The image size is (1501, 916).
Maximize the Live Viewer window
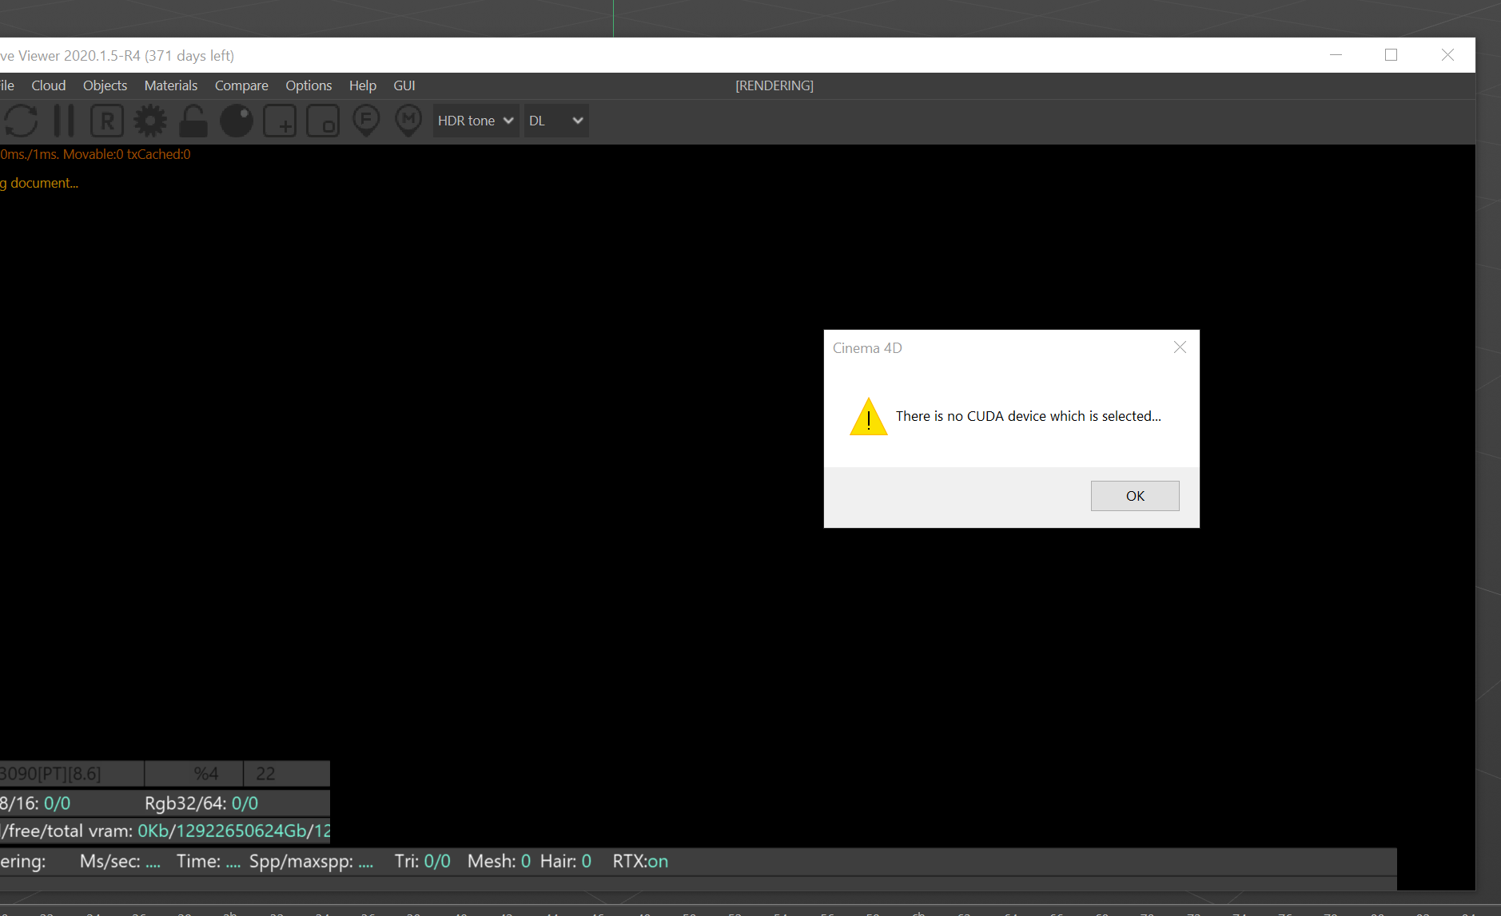1391,55
